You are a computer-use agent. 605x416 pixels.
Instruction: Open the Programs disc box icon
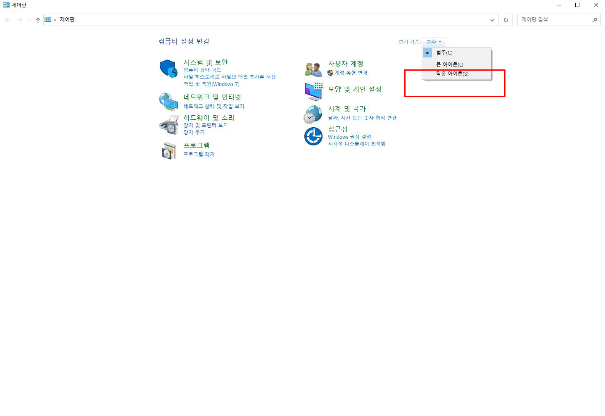pos(168,151)
